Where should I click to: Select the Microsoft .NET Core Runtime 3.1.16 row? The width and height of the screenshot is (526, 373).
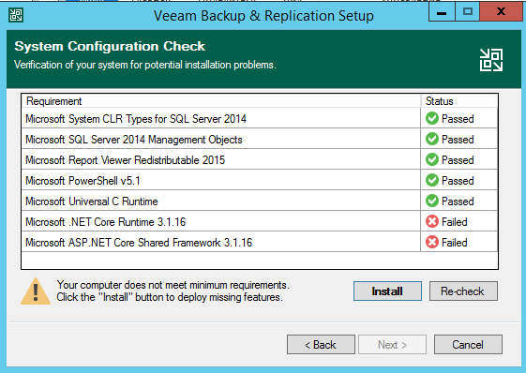pyautogui.click(x=260, y=221)
